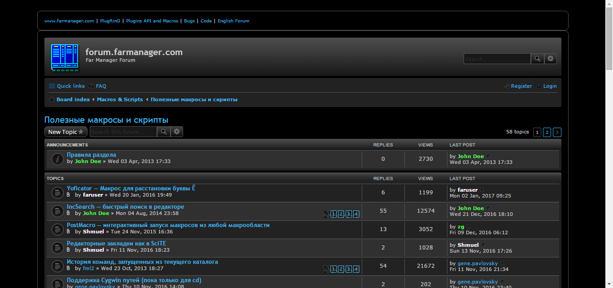Click the announcement info icon for Правила раздела
The image size is (613, 288).
coord(57,159)
